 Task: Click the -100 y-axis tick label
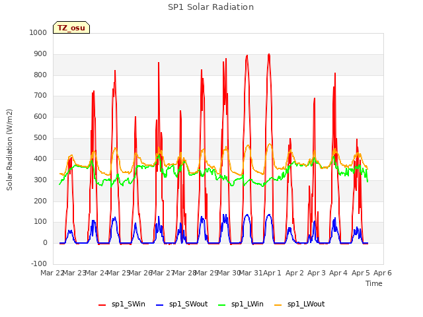coord(39,264)
